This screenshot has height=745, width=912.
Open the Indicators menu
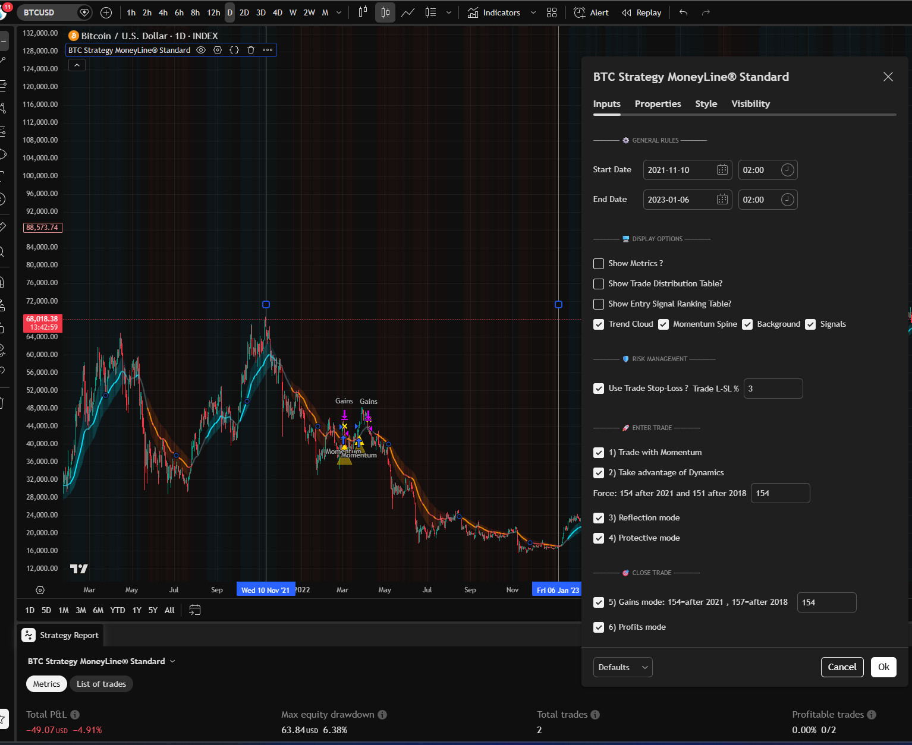click(494, 12)
